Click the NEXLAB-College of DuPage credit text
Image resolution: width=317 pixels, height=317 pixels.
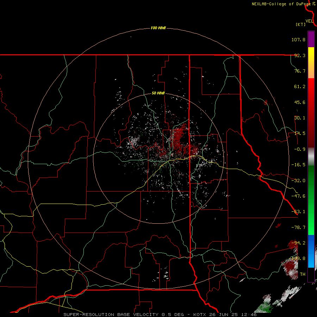point(281,4)
